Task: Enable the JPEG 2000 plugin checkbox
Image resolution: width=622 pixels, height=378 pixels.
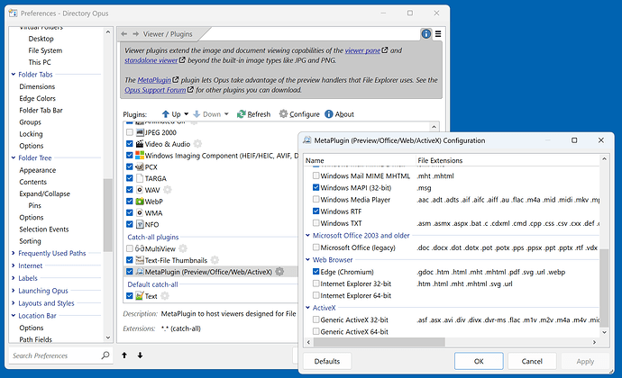Action: (x=130, y=132)
